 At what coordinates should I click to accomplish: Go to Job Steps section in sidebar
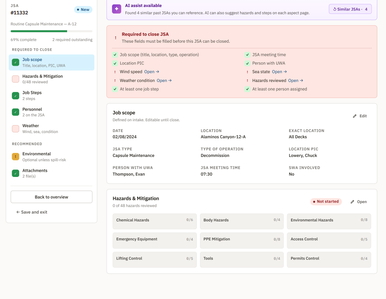[51, 95]
